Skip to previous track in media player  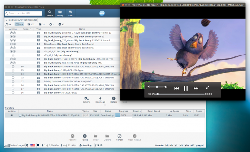(177, 88)
